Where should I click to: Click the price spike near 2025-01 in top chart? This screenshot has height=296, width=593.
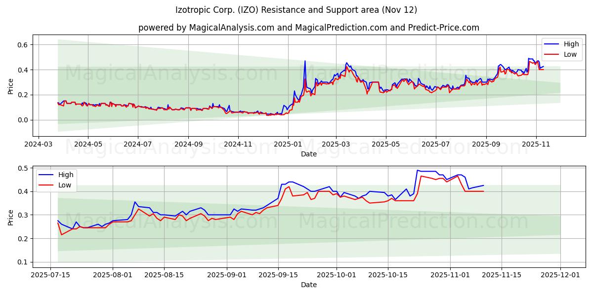(305, 62)
